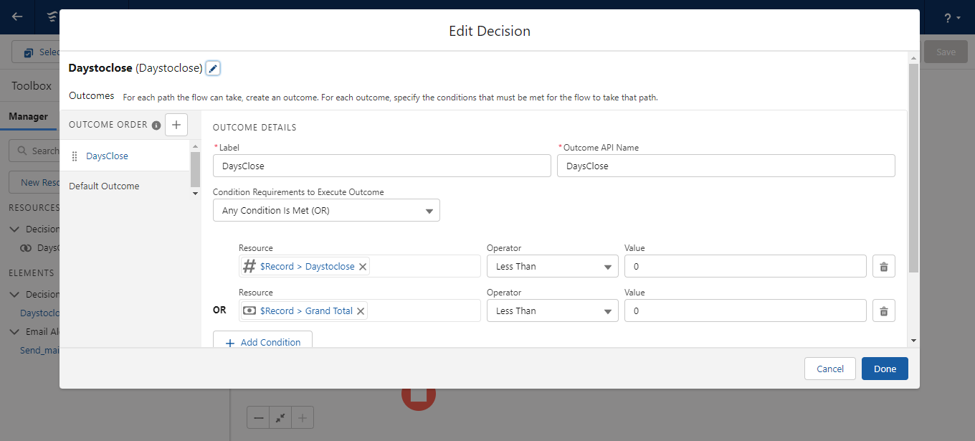The height and width of the screenshot is (441, 975).
Task: Open the Send_mail email alert link in the Toolbox
Action: pyautogui.click(x=39, y=350)
